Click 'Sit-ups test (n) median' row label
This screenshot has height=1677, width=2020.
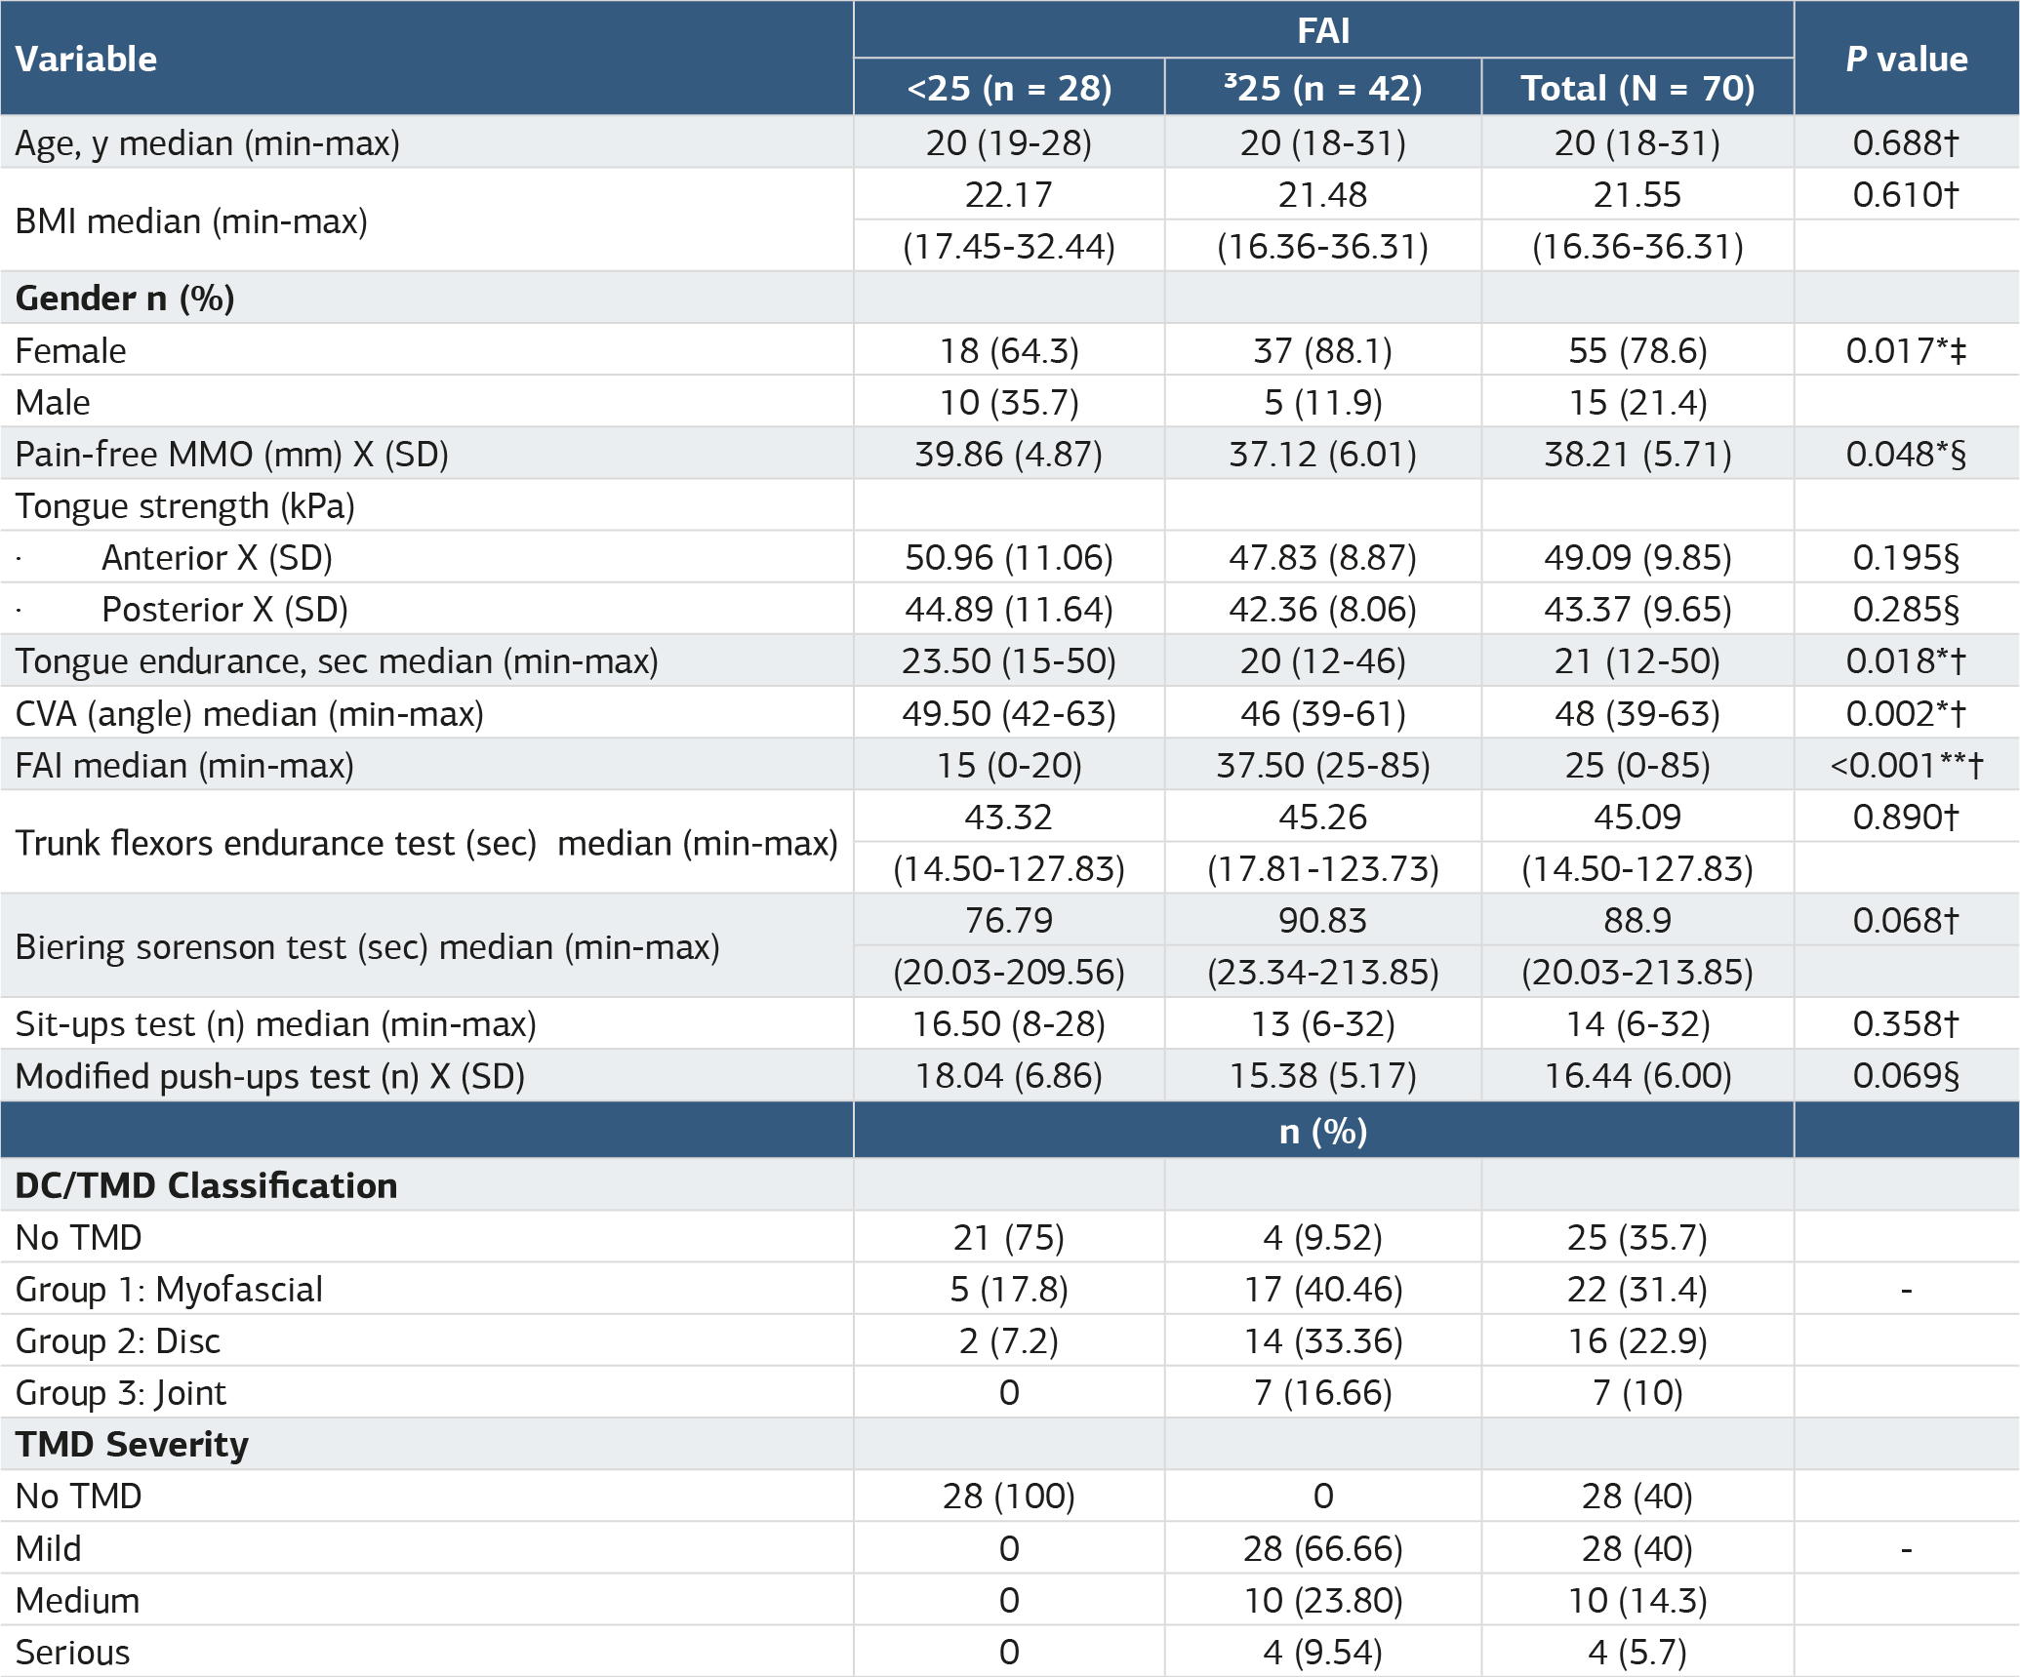tap(275, 1024)
